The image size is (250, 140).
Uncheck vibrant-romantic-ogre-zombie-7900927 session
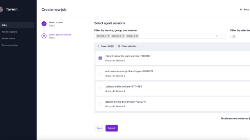tap(100, 58)
